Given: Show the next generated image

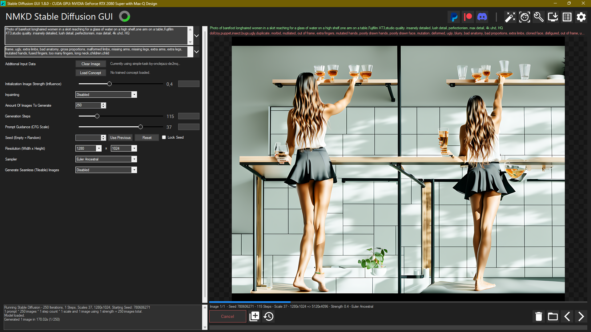Looking at the screenshot, I should click(581, 316).
